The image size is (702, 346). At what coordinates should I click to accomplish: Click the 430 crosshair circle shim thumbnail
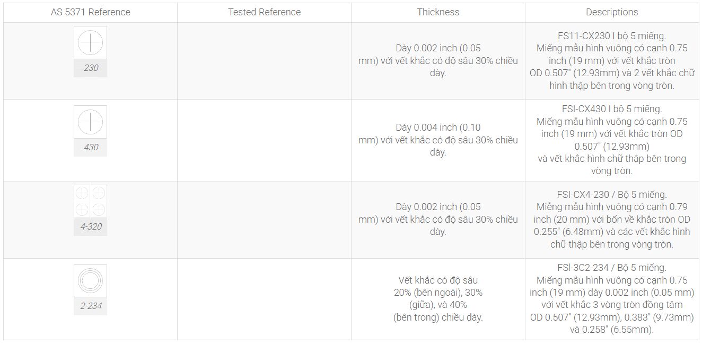tap(90, 122)
